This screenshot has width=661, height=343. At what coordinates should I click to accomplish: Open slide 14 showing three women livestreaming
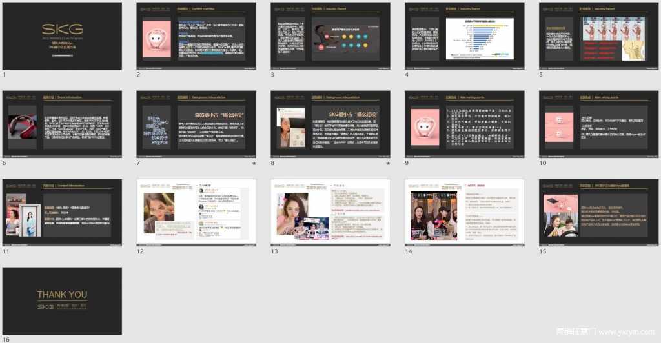pos(465,212)
